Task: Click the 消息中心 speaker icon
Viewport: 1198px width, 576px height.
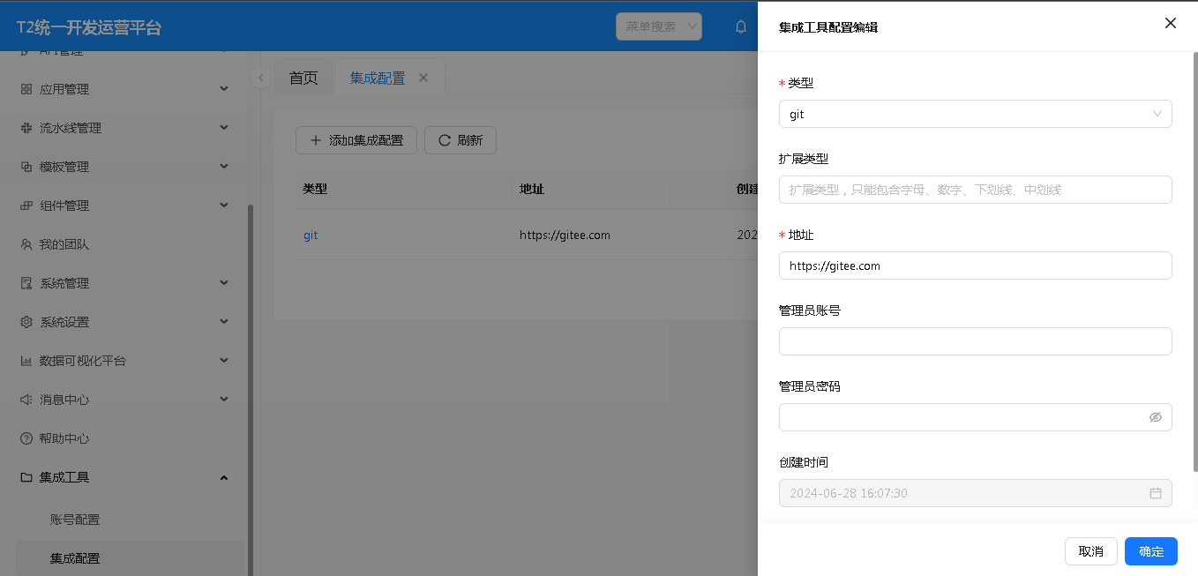Action: click(x=26, y=400)
